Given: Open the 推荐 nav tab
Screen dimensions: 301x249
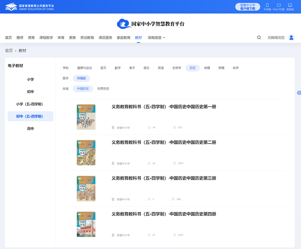Looking at the screenshot, I should (x=20, y=37).
